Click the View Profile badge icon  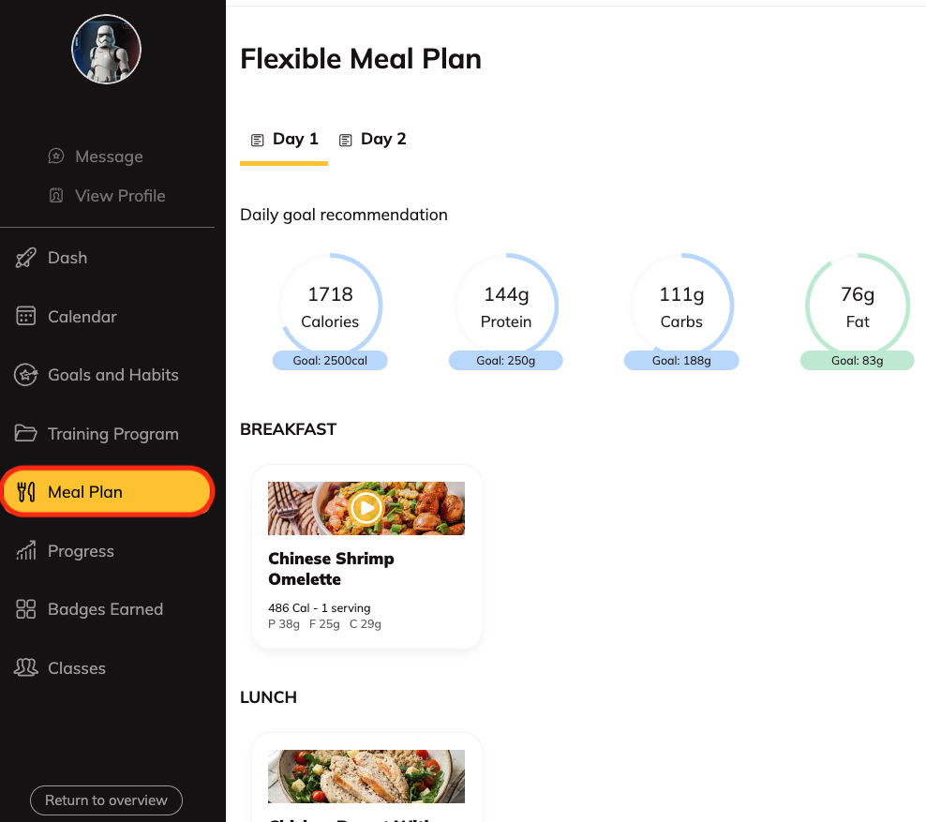coord(56,196)
